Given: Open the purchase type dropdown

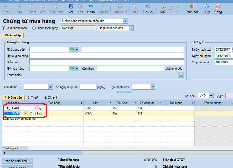Looking at the screenshot, I should (x=125, y=21).
